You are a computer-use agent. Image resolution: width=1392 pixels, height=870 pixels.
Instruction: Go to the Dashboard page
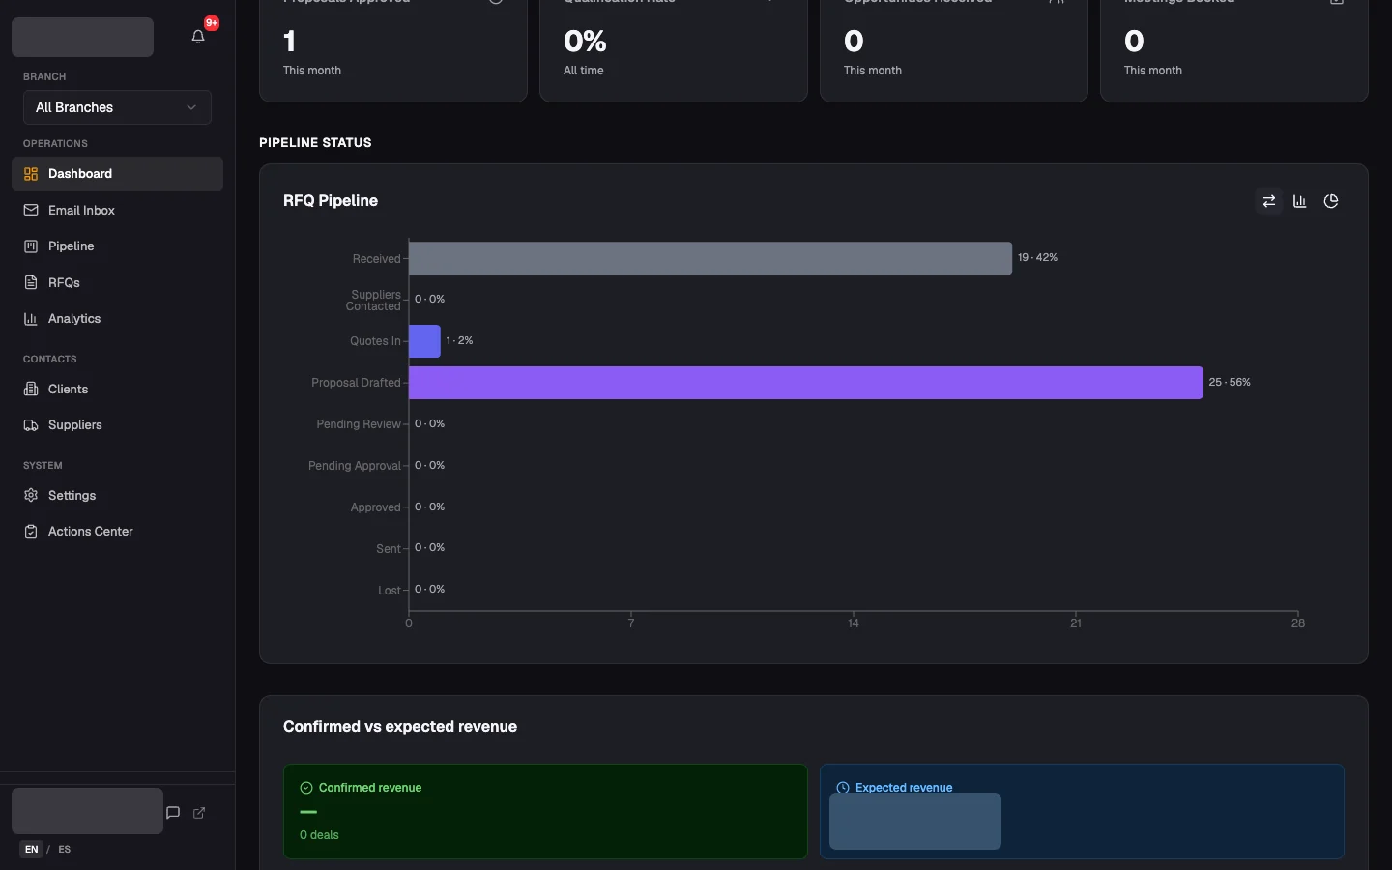pos(117,174)
